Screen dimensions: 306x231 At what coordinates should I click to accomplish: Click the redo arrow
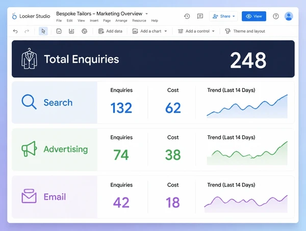tap(27, 31)
